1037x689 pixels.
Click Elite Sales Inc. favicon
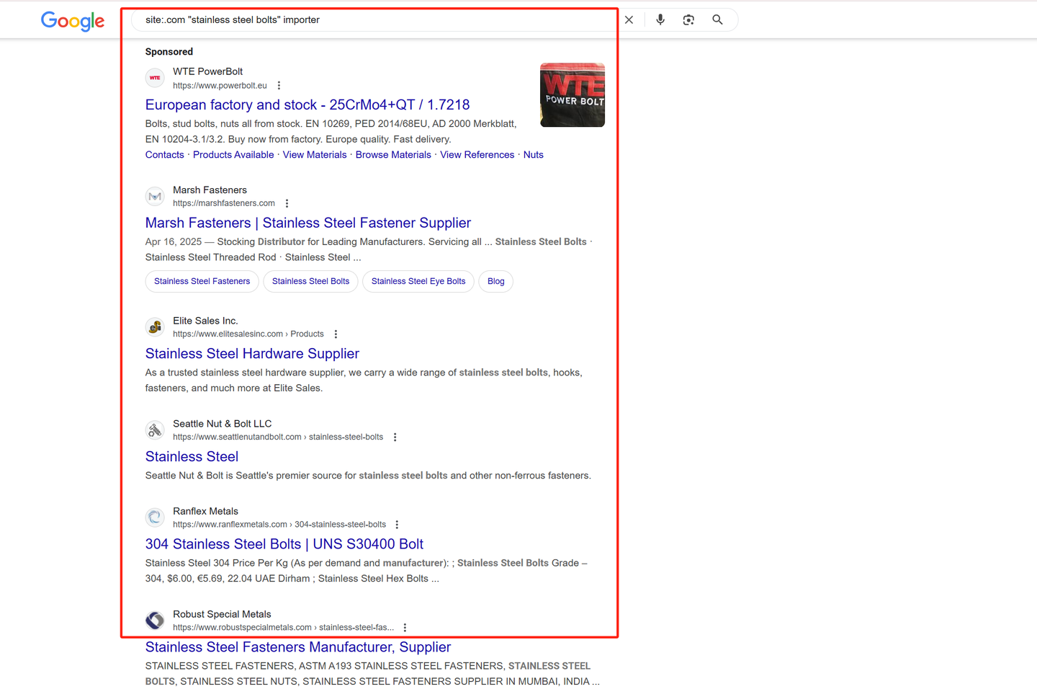point(155,327)
